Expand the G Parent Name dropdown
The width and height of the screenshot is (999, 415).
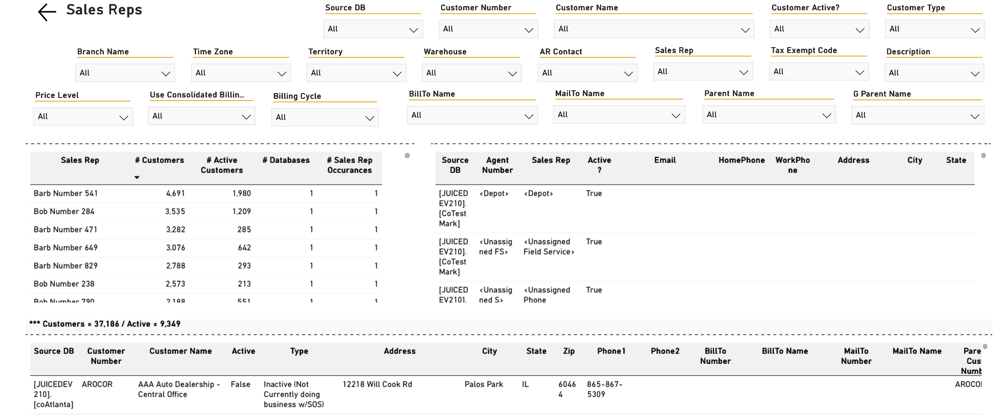tap(918, 115)
